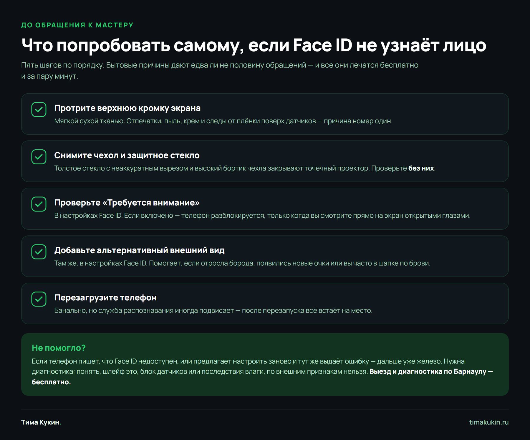Click the description starting «Там же, в настройках Face ID»
530x440 pixels.
[x=242, y=263]
